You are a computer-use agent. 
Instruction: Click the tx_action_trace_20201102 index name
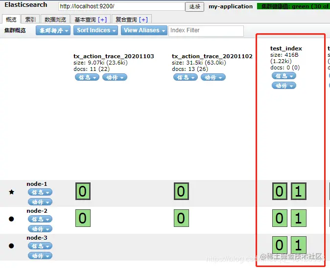(212, 56)
